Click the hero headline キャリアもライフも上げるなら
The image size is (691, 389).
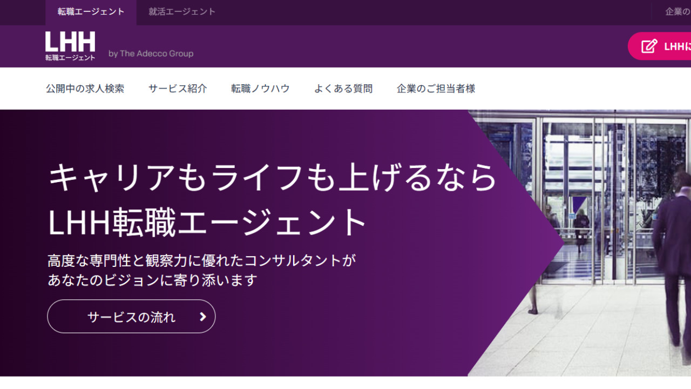point(273,178)
